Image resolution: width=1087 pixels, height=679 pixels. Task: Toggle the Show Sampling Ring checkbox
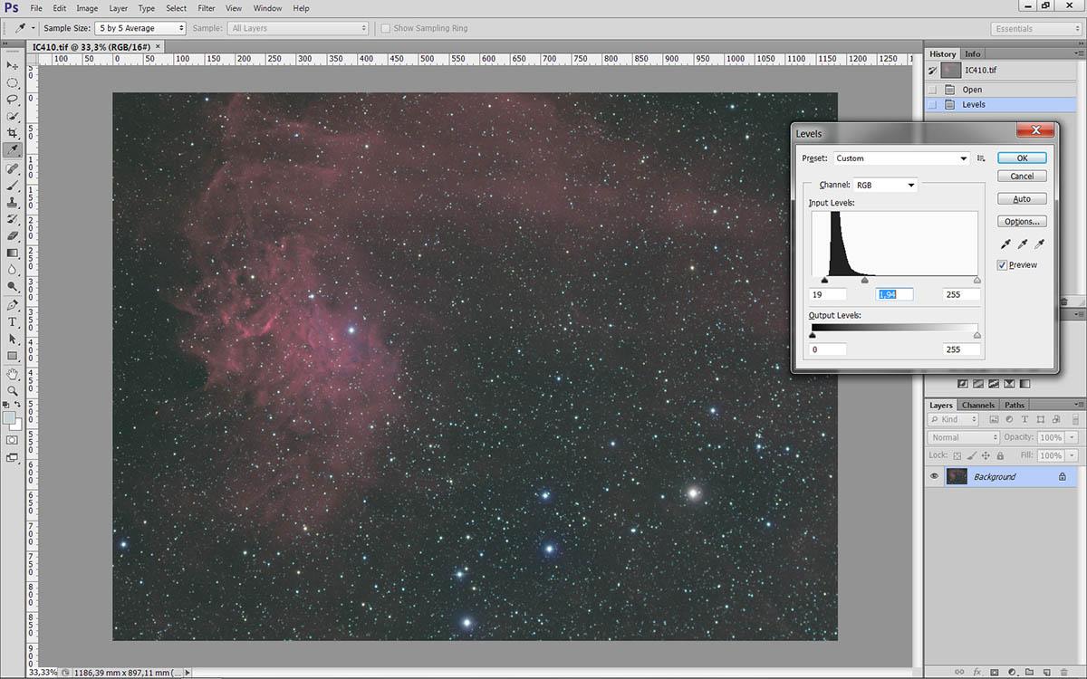386,28
